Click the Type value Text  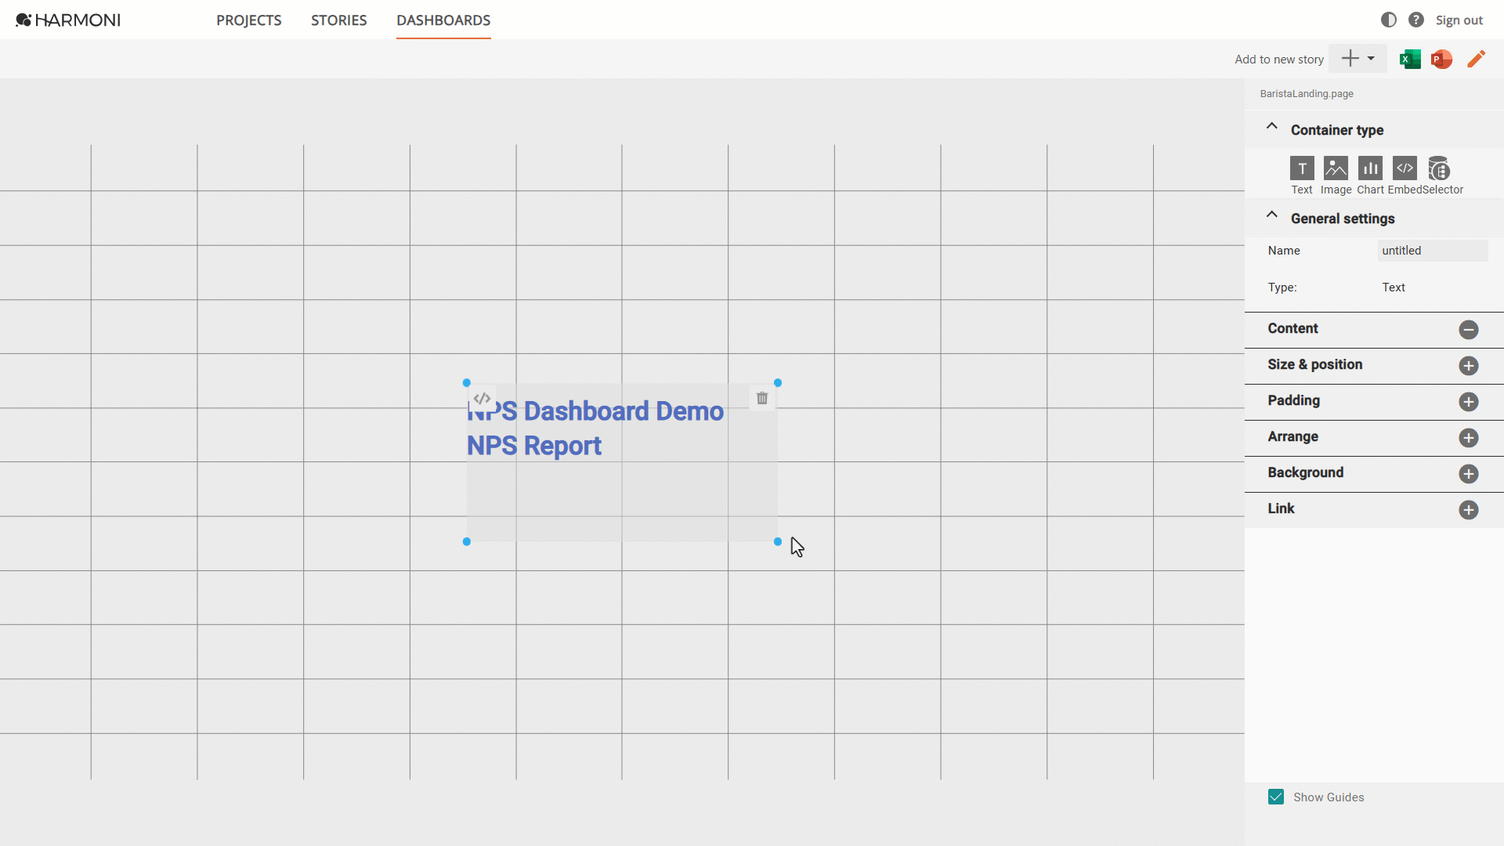point(1394,287)
